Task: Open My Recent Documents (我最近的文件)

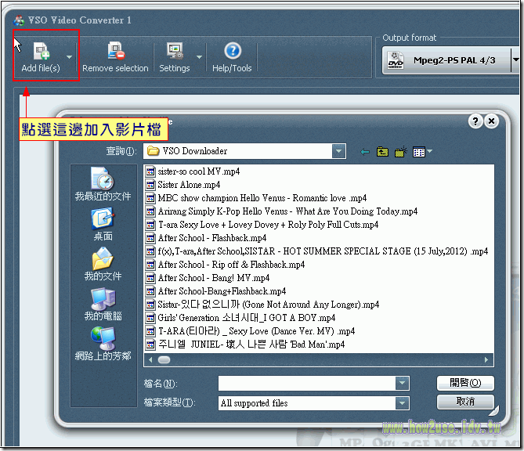Action: click(x=103, y=184)
